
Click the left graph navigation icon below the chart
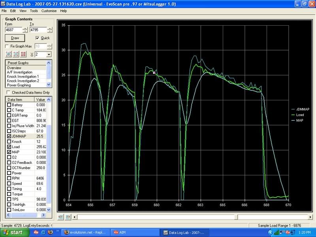click(x=61, y=217)
